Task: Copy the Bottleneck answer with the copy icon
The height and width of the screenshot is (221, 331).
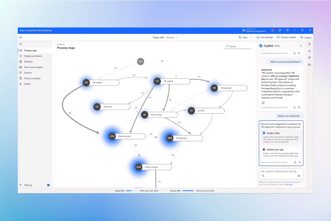Action: 263,103
